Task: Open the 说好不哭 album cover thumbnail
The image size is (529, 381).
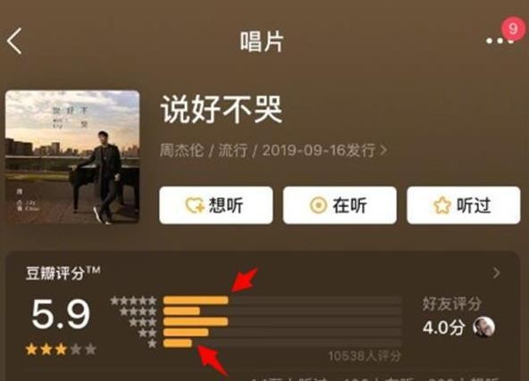Action: point(72,157)
